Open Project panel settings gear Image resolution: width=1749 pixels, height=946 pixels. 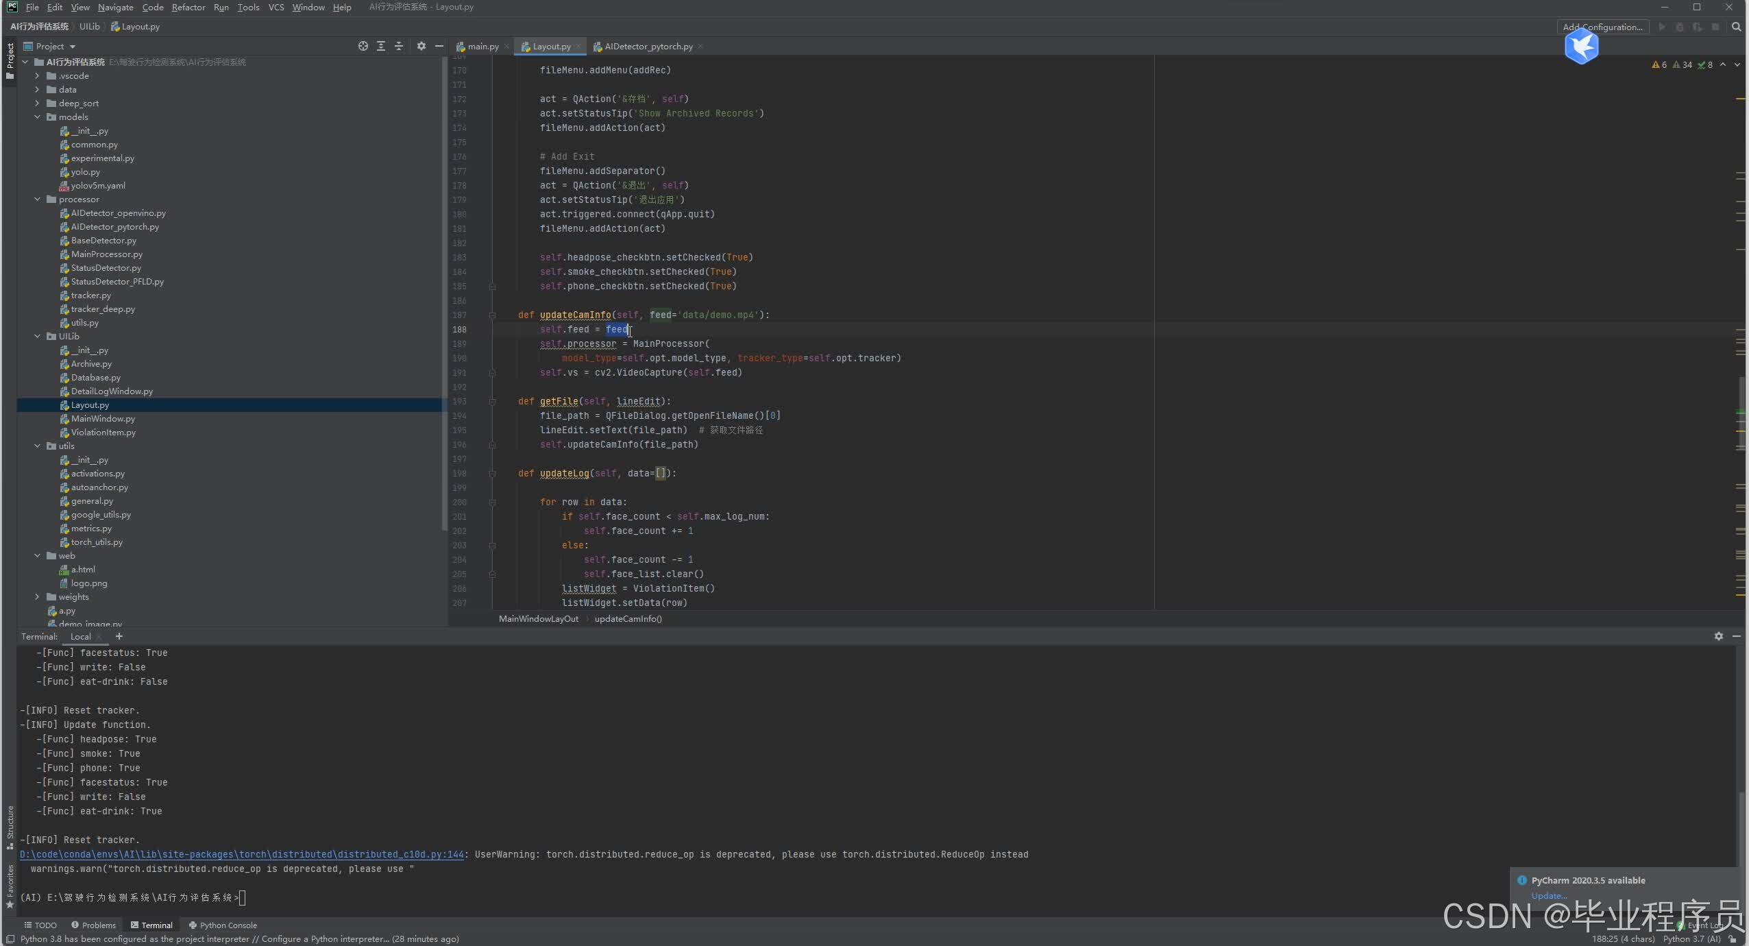click(x=421, y=46)
